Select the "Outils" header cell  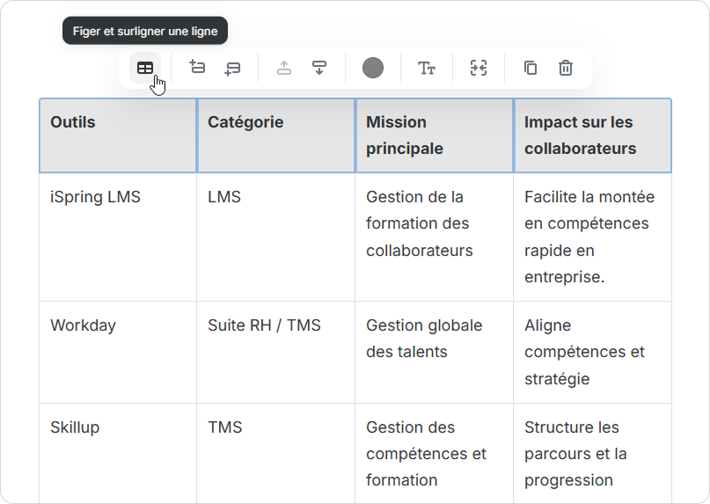coord(118,135)
